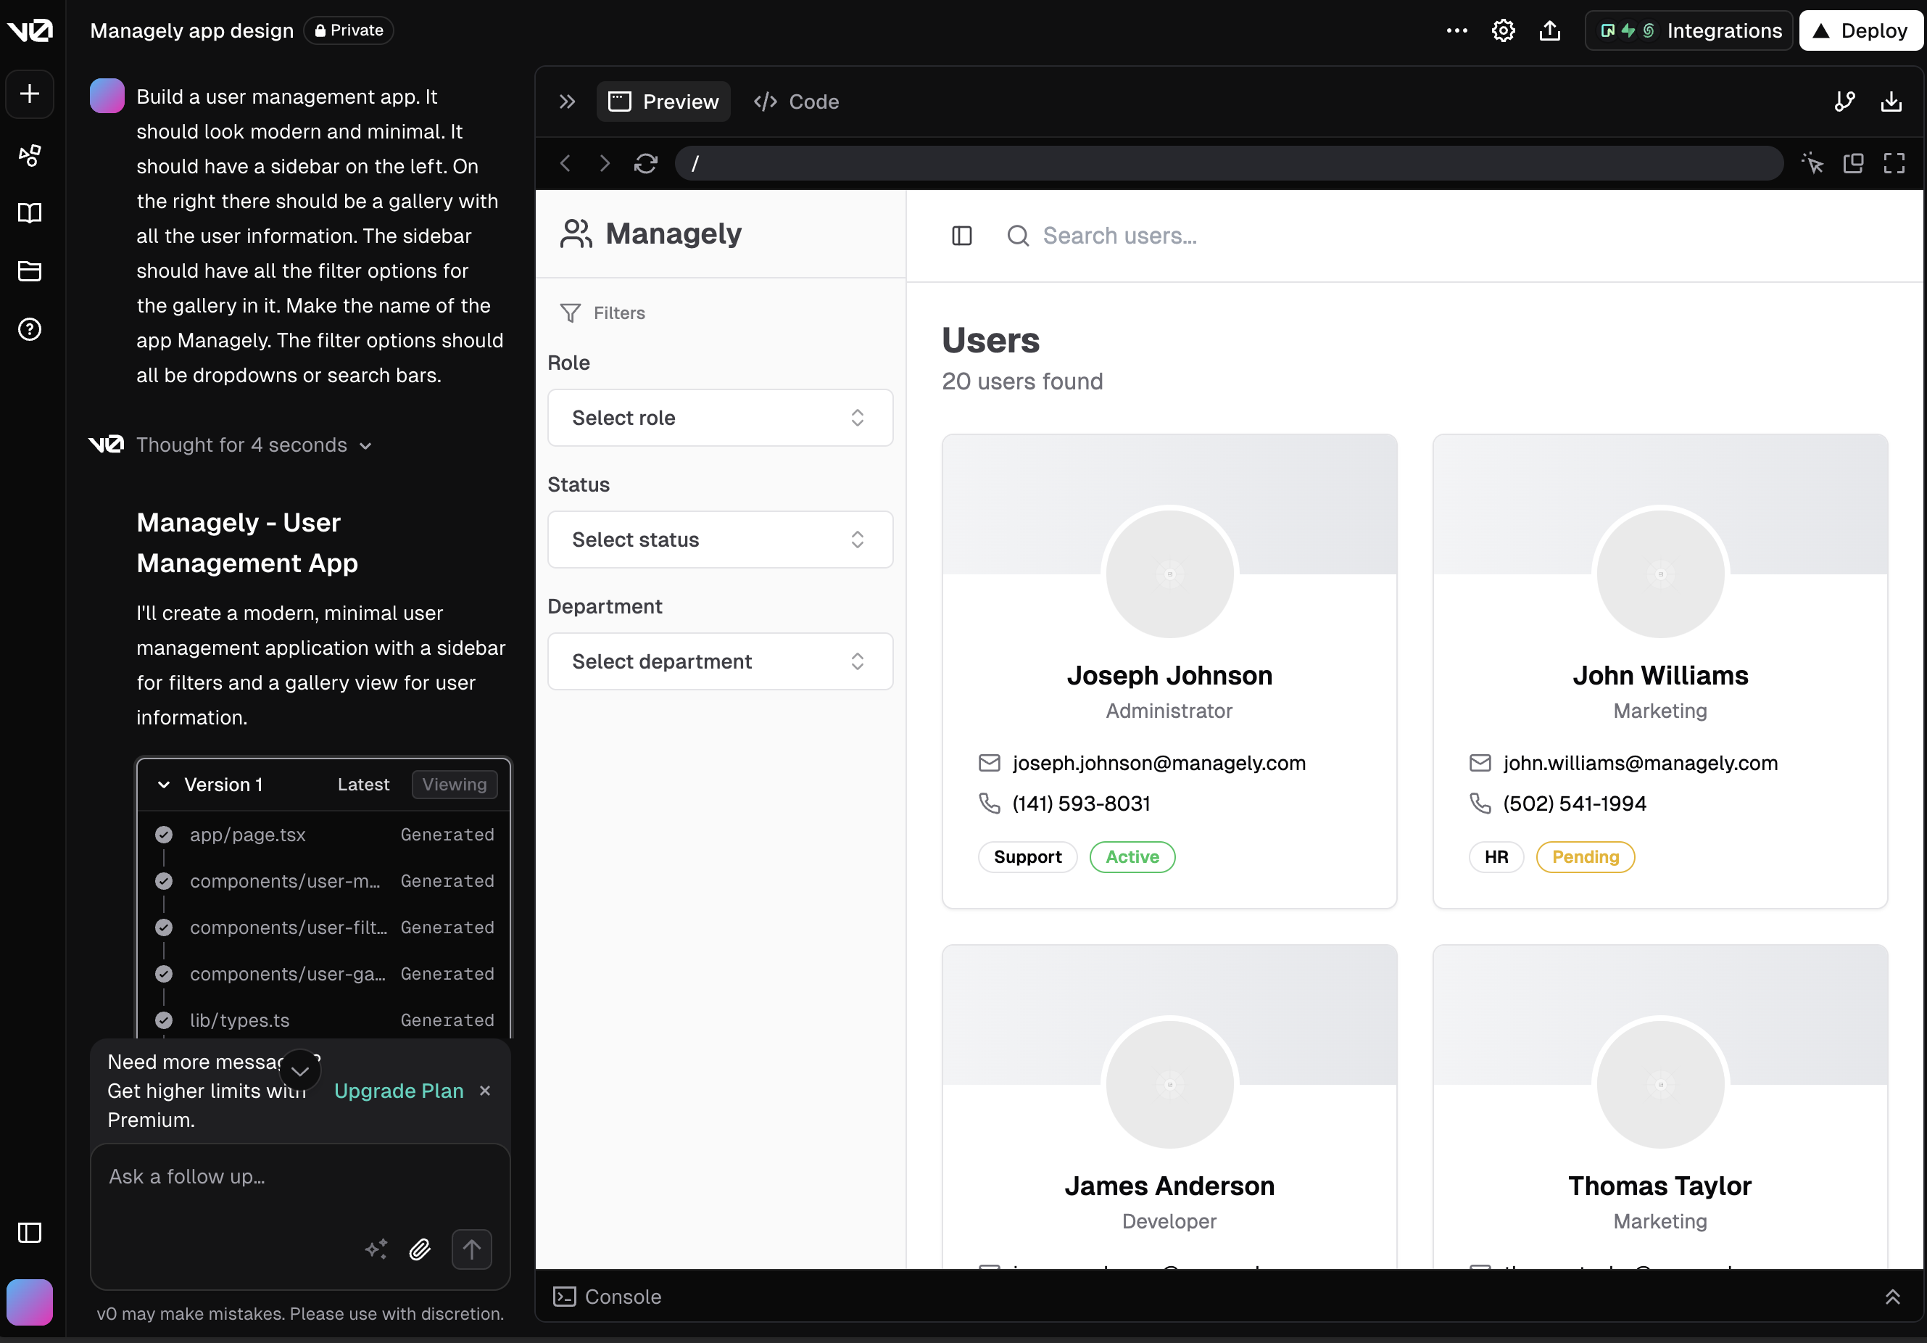
Task: Click the v0 logo home icon
Action: [x=30, y=30]
